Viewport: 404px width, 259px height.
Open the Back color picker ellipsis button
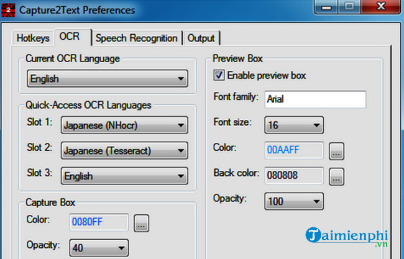337,176
